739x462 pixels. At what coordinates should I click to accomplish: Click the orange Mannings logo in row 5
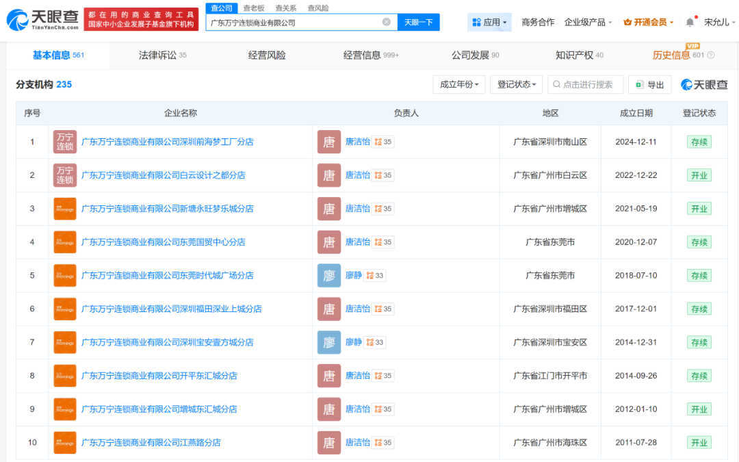pyautogui.click(x=65, y=276)
